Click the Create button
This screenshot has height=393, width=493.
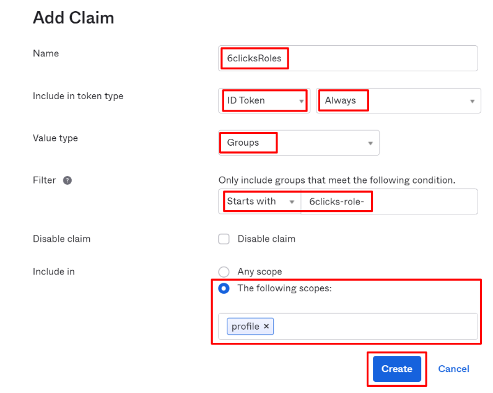[397, 369]
